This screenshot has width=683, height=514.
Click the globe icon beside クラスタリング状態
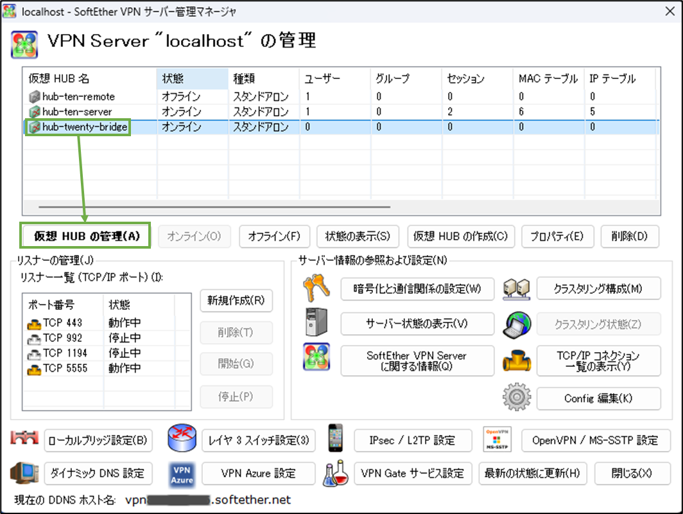[x=517, y=324]
